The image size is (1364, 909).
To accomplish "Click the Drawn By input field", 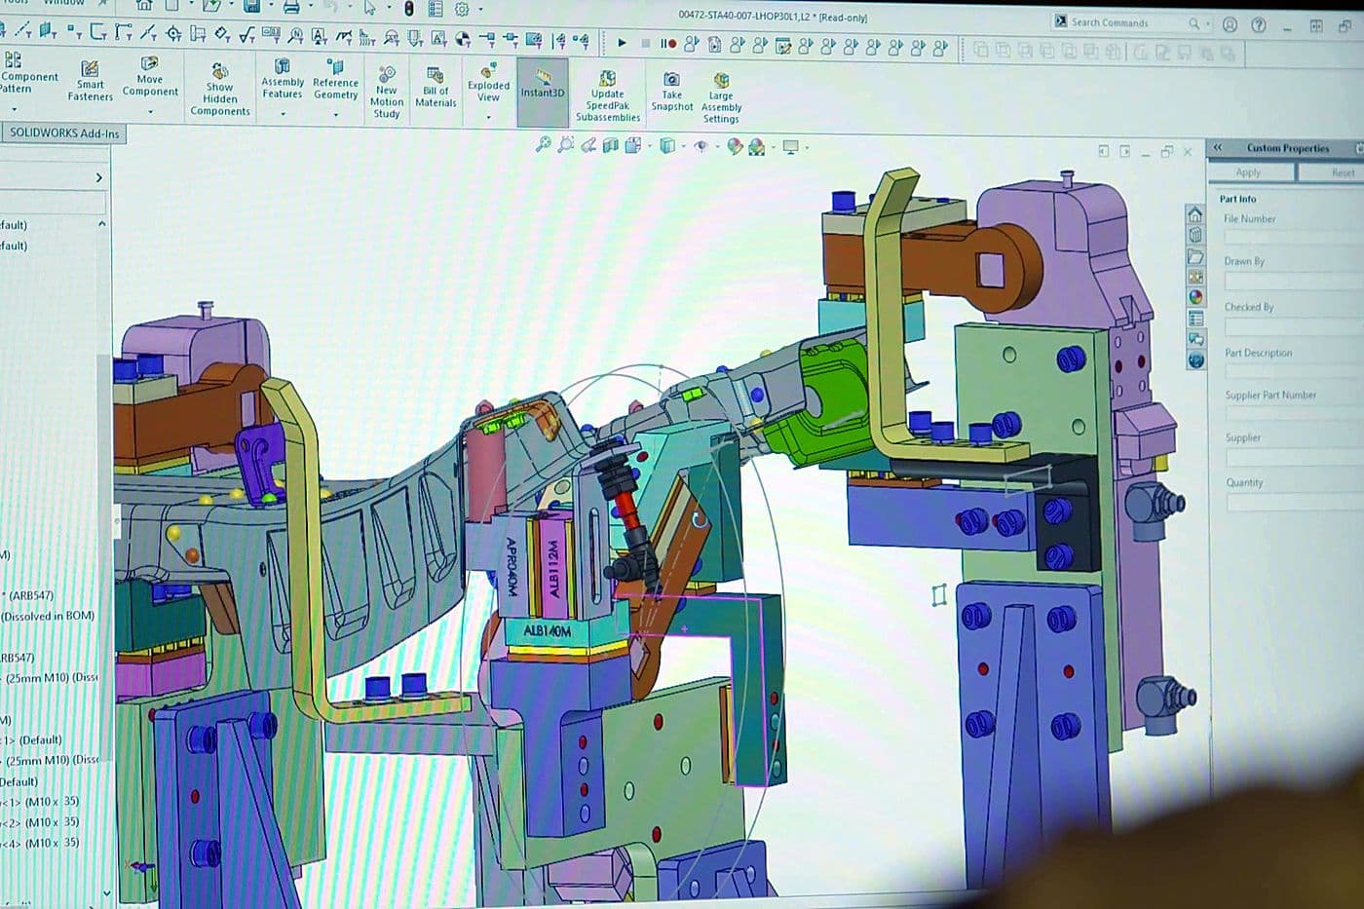I will click(1294, 281).
